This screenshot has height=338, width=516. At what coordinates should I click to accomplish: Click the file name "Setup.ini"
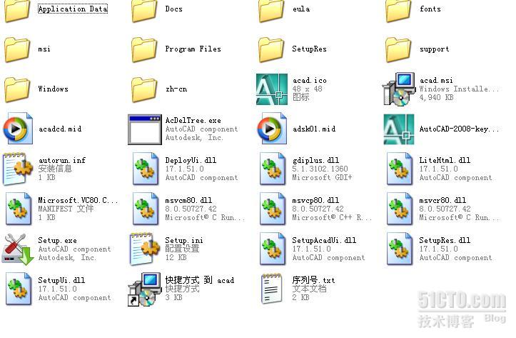[x=184, y=240]
